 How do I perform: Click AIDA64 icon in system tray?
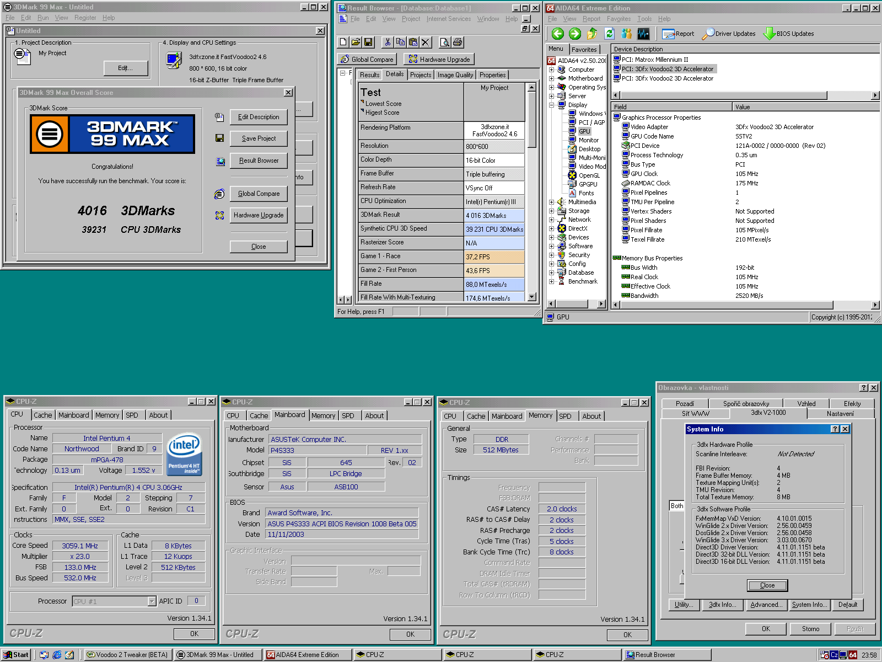[x=853, y=655]
